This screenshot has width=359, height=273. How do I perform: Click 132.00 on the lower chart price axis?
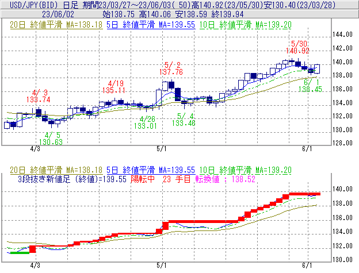342,246
